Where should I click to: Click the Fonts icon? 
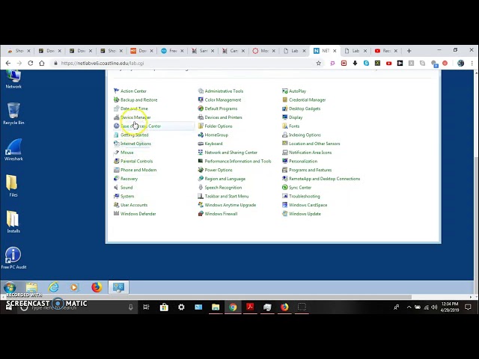[284, 126]
